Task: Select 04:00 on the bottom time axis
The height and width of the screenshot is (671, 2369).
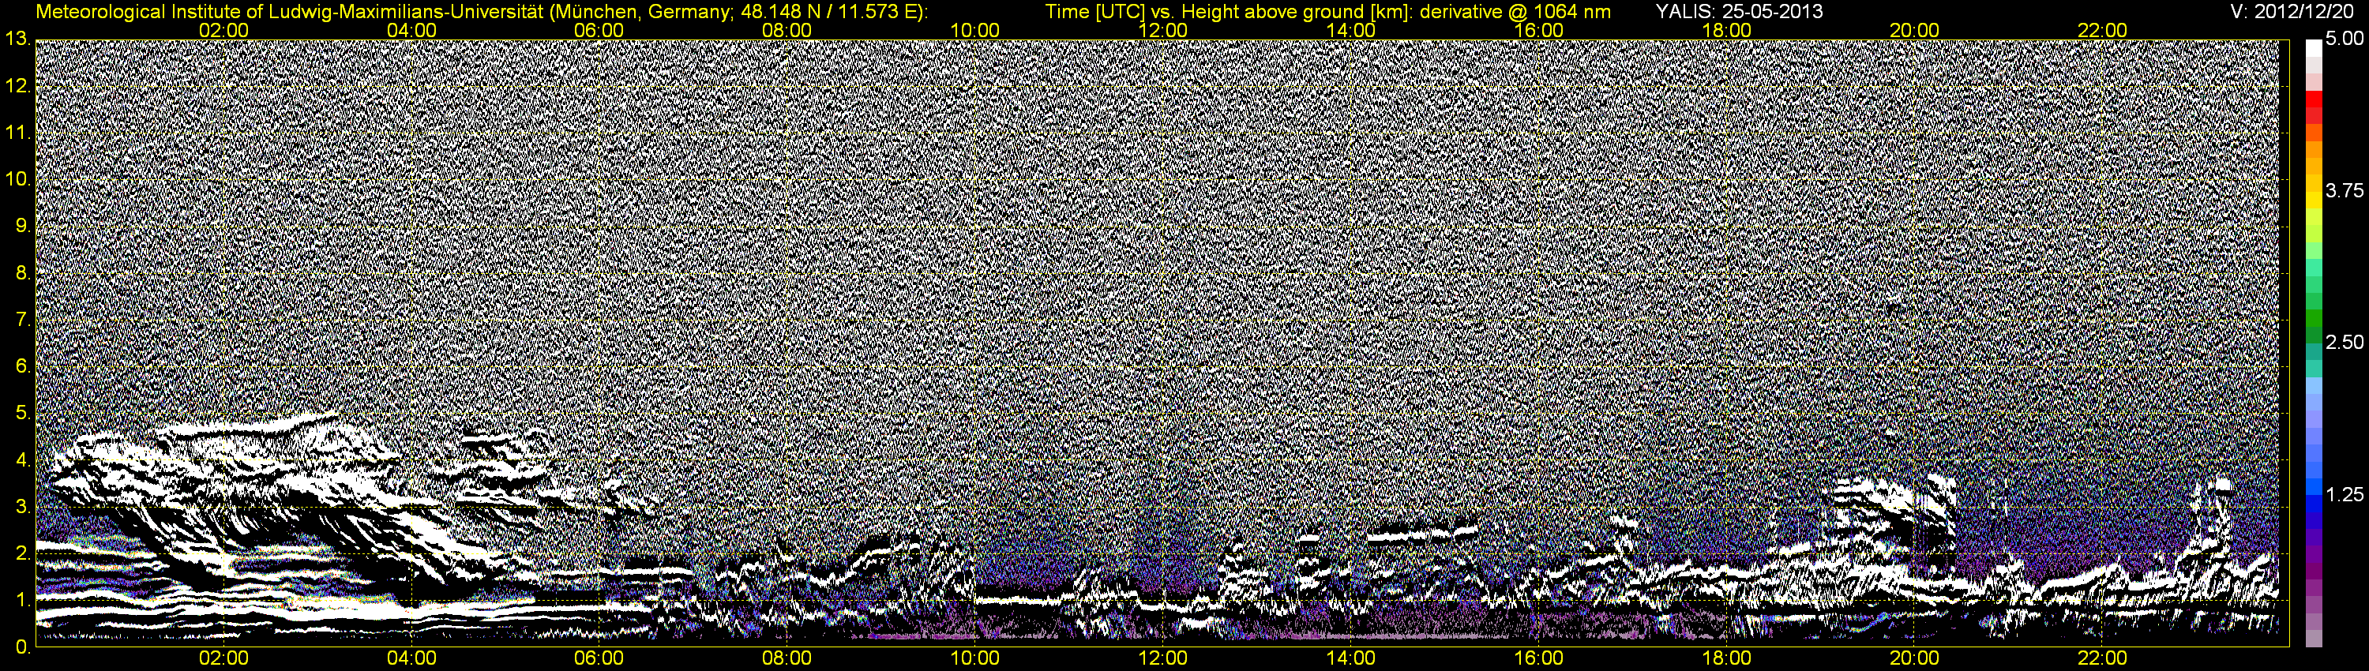Action: click(x=411, y=658)
